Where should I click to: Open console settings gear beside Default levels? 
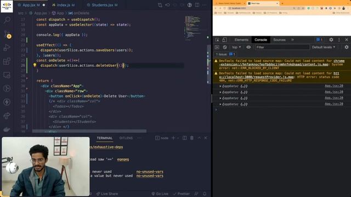click(x=347, y=47)
